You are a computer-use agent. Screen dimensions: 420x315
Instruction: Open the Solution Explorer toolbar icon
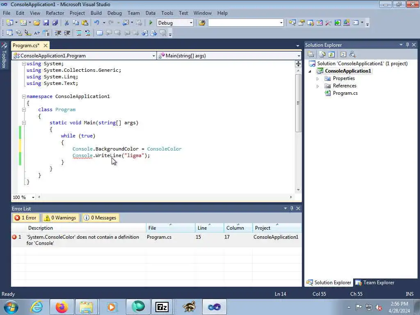tap(292, 23)
